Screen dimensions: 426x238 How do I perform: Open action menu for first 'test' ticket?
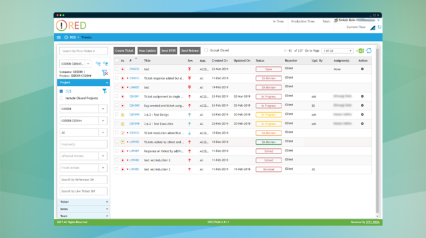(x=362, y=69)
